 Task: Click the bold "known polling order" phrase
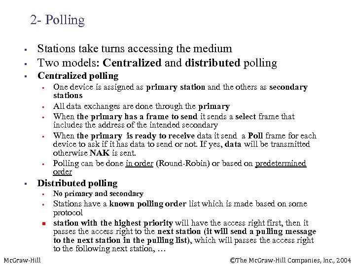[x=148, y=204]
